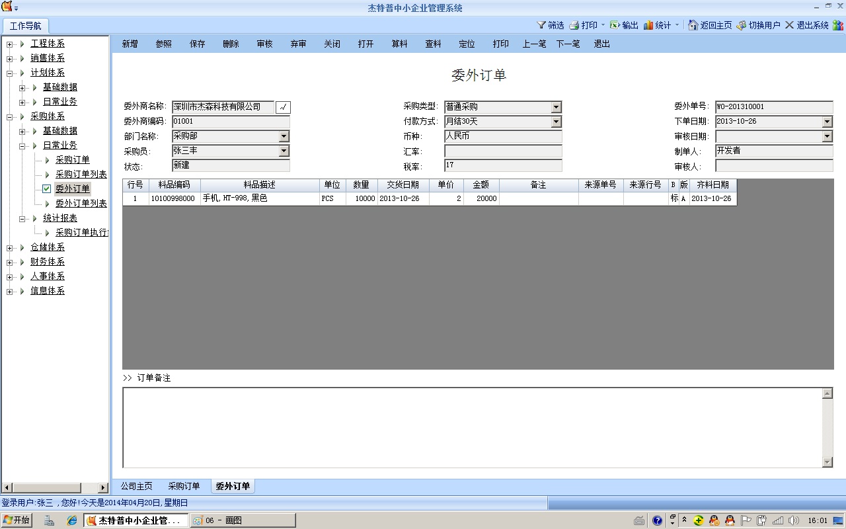Click the people icon at the toolbar's far right
846x529 pixels.
tap(838, 25)
